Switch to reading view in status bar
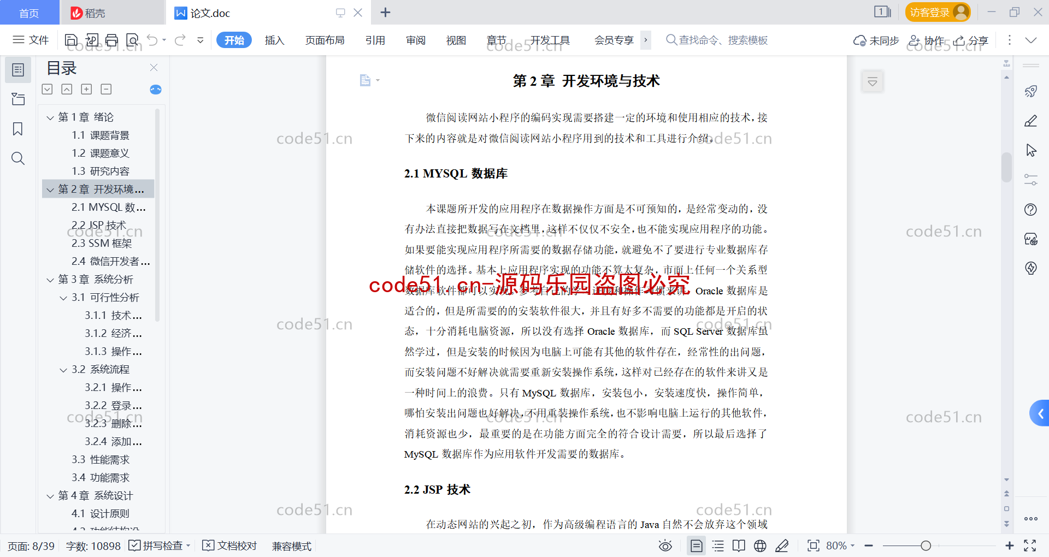 739,546
